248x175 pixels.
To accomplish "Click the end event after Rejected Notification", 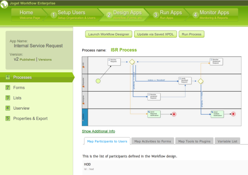I will pos(174,114).
